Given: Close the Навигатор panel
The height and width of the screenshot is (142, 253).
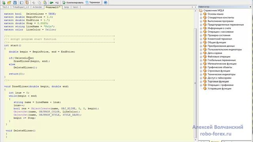Looking at the screenshot, I should point(250,7).
